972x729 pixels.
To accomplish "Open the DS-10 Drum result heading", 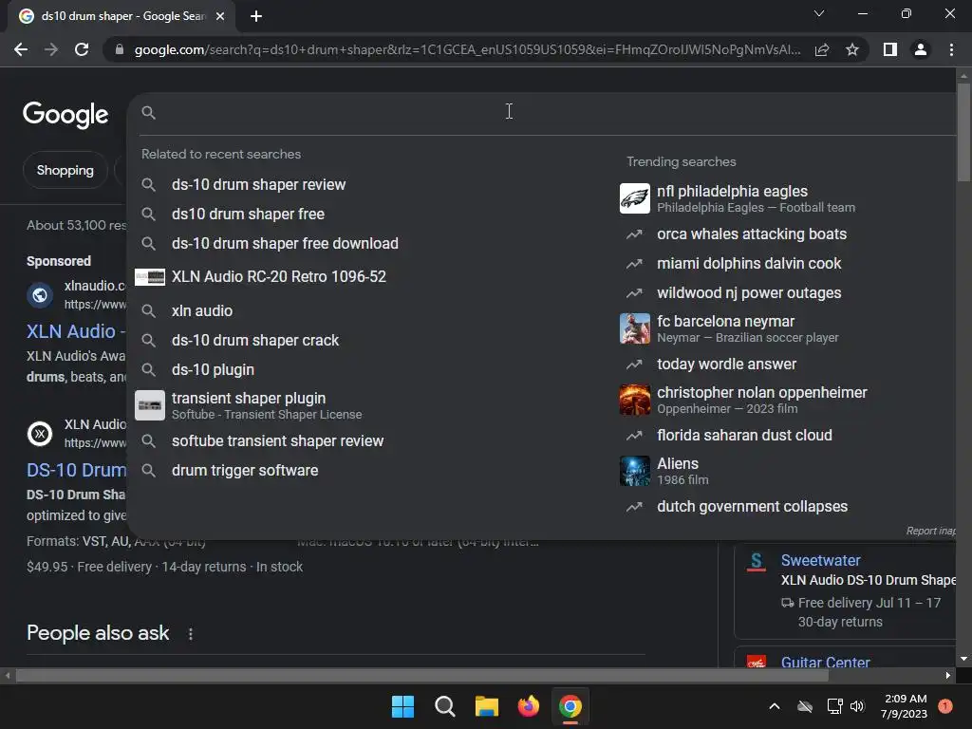I will point(76,471).
